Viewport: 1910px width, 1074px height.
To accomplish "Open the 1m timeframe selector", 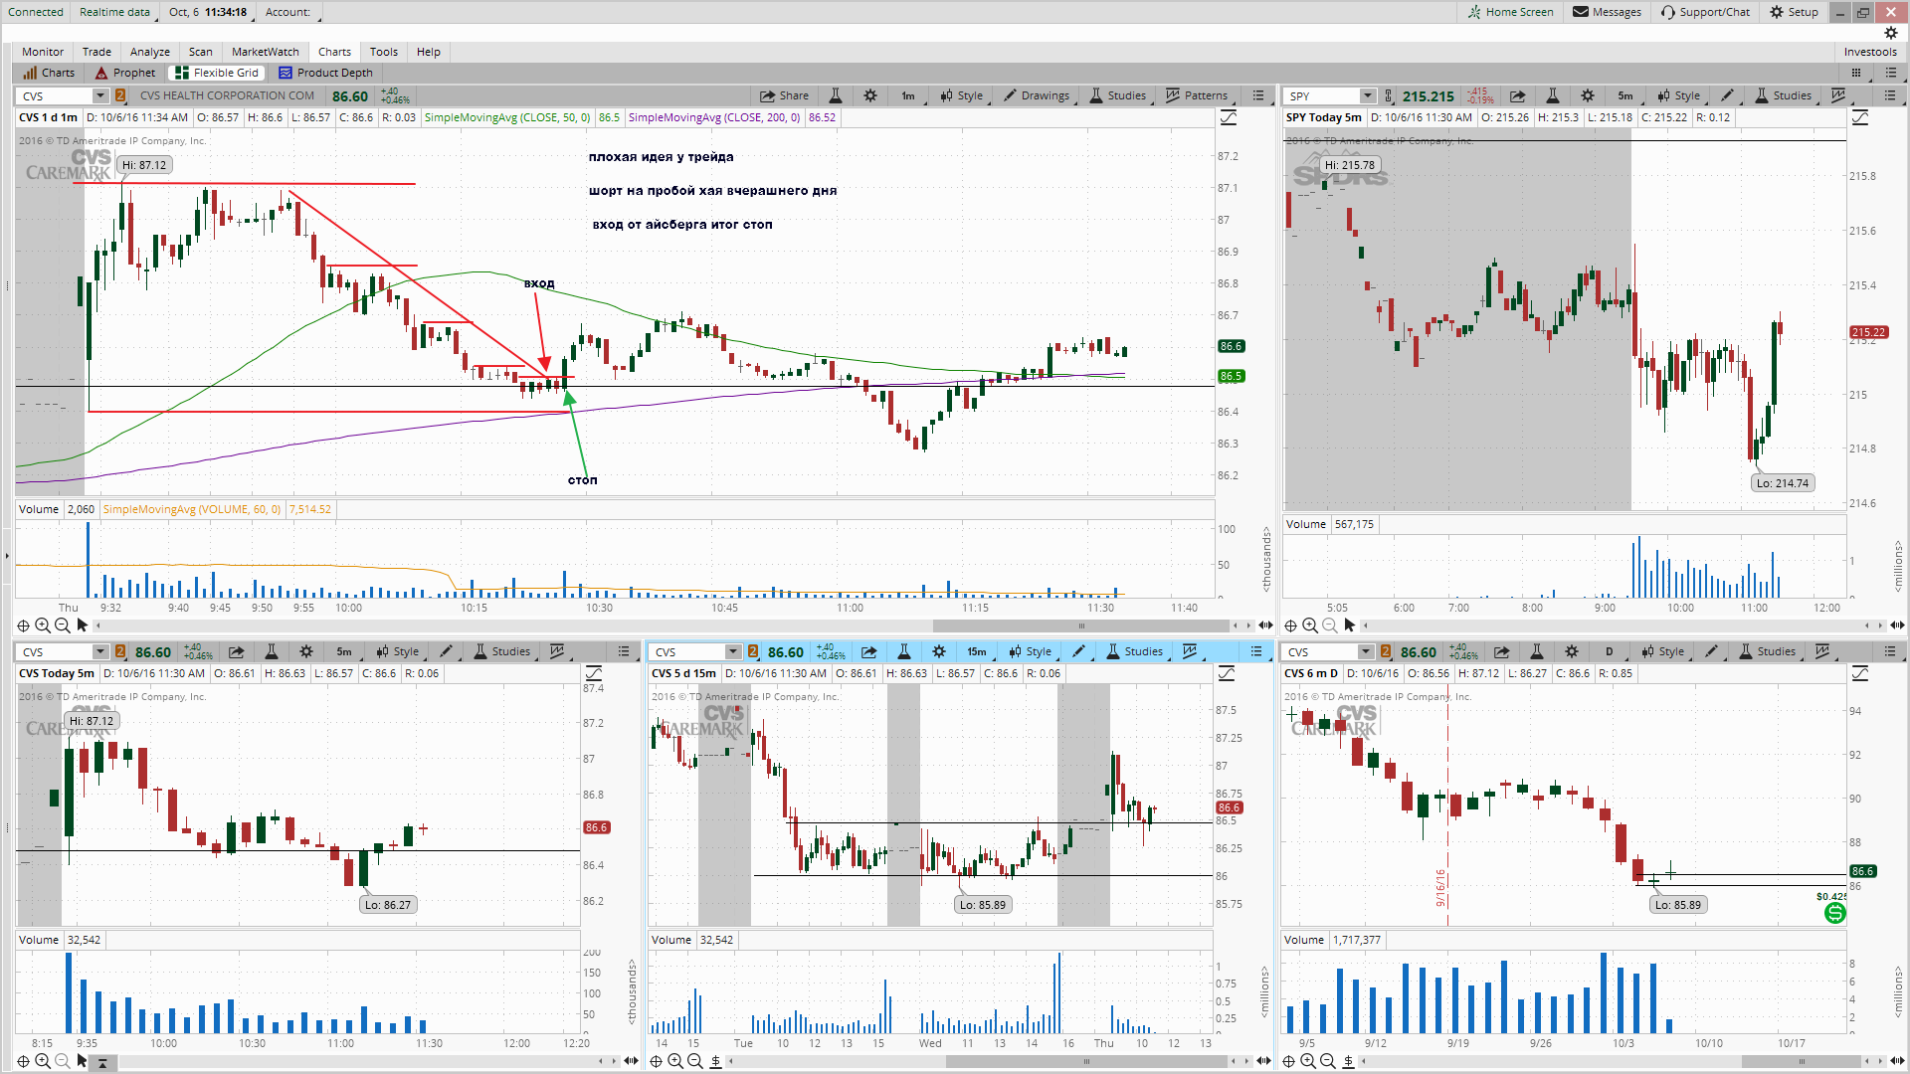I will pyautogui.click(x=908, y=95).
